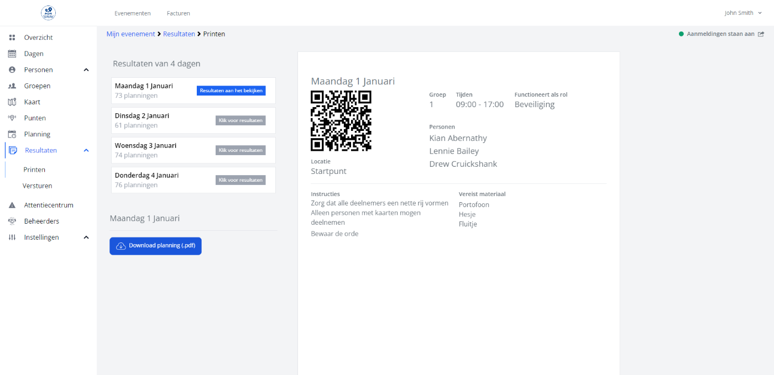This screenshot has height=375, width=774.
Task: Open the Facturen top menu
Action: tap(178, 13)
